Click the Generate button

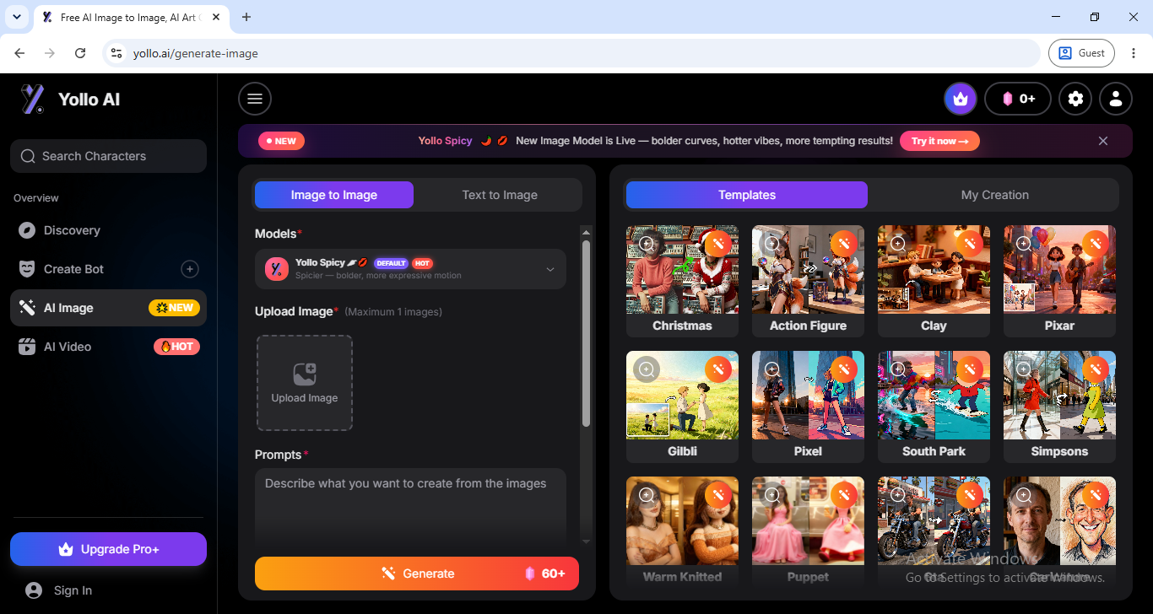[x=417, y=574]
